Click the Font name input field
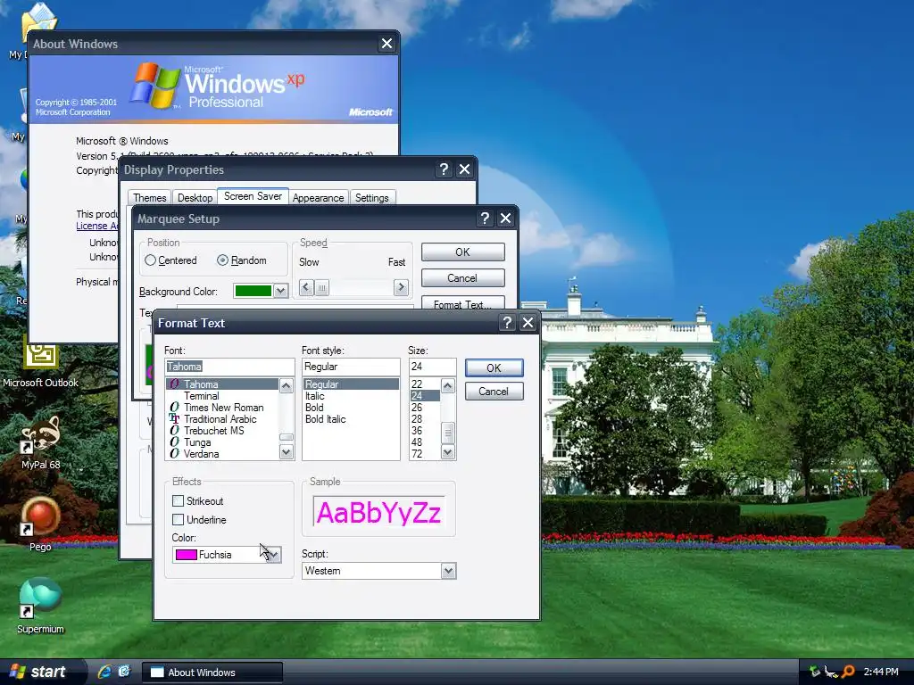Viewport: 914px width, 685px height. pos(229,367)
